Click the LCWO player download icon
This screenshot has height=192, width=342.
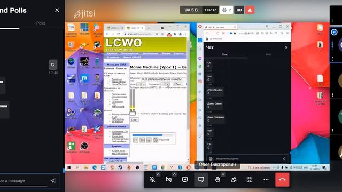pyautogui.click(x=149, y=140)
